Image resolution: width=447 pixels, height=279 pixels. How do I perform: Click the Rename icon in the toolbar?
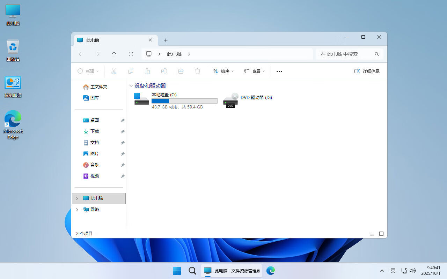coord(164,71)
